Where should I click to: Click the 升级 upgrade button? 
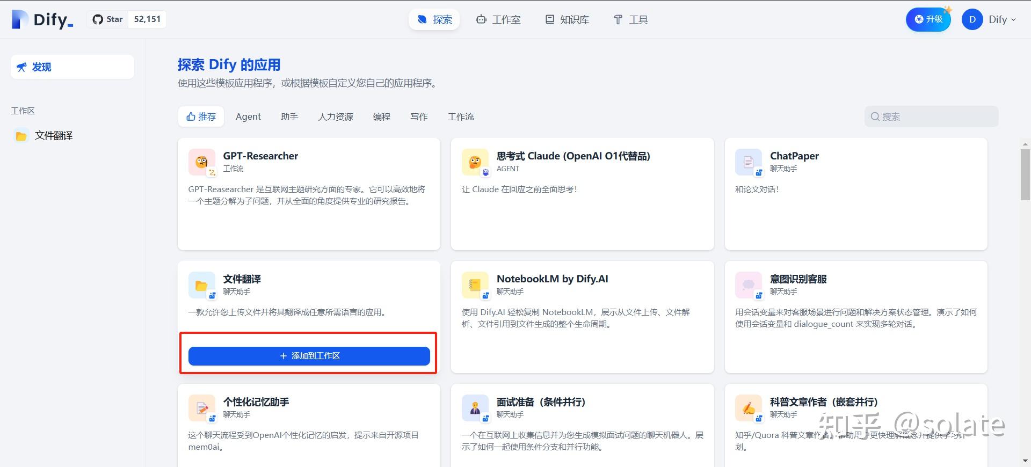pyautogui.click(x=928, y=19)
